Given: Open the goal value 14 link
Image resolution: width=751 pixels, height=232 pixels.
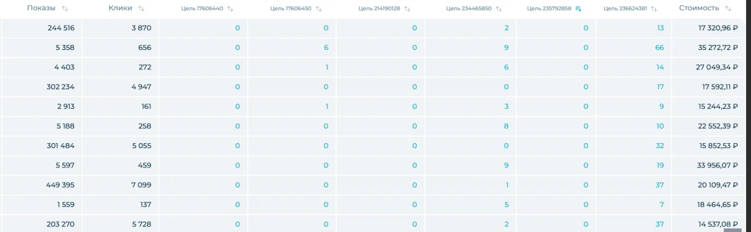Looking at the screenshot, I should [x=660, y=67].
